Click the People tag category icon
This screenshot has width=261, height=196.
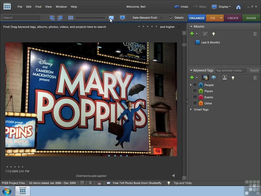tap(201, 85)
